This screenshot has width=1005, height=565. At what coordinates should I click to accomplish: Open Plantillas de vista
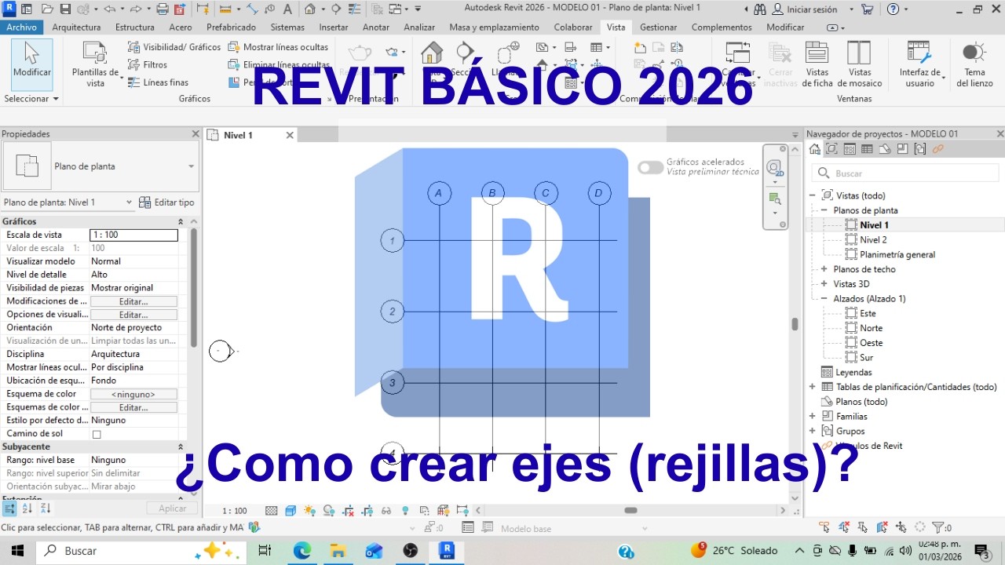[95, 64]
